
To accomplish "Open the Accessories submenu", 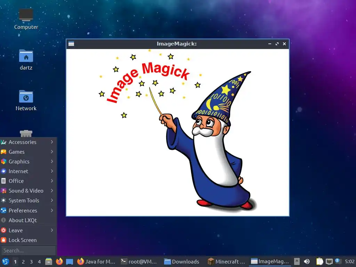I will [x=28, y=142].
